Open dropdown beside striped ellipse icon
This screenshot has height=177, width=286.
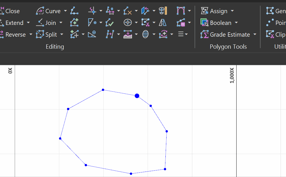pos(154,34)
